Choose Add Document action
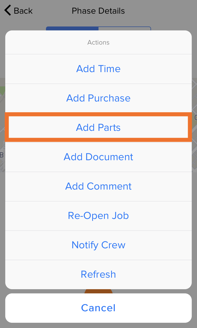The height and width of the screenshot is (328, 197). pos(98,157)
